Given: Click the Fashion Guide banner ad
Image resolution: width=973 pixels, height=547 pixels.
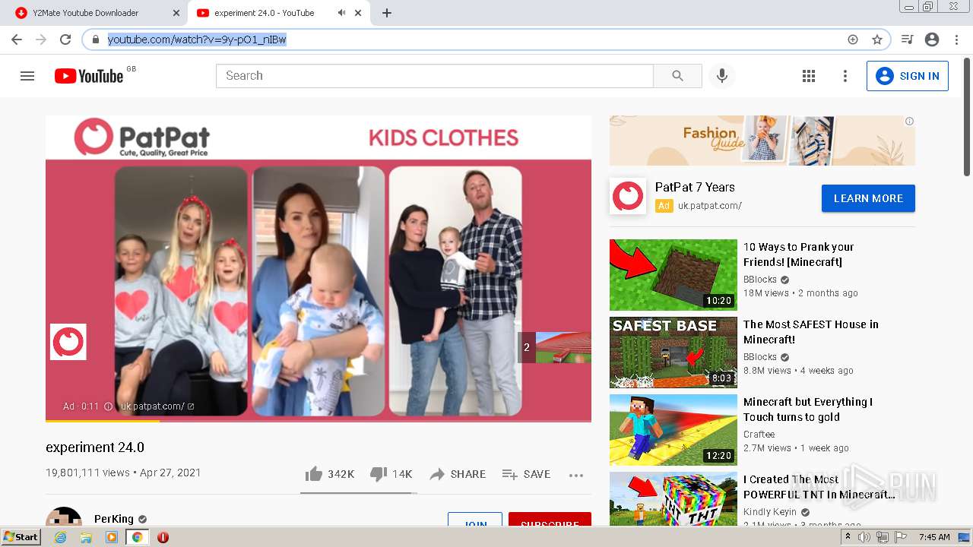Looking at the screenshot, I should [762, 141].
